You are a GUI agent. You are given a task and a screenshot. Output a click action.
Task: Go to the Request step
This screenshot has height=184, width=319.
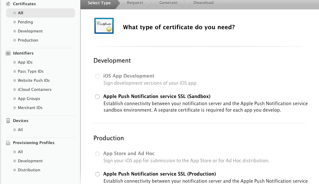click(135, 3)
